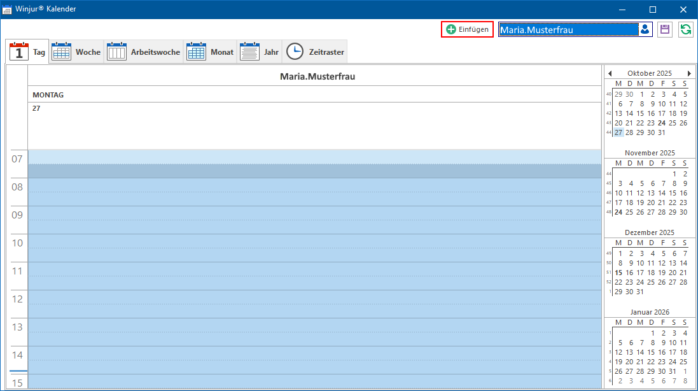Click the Einfügen button

467,29
